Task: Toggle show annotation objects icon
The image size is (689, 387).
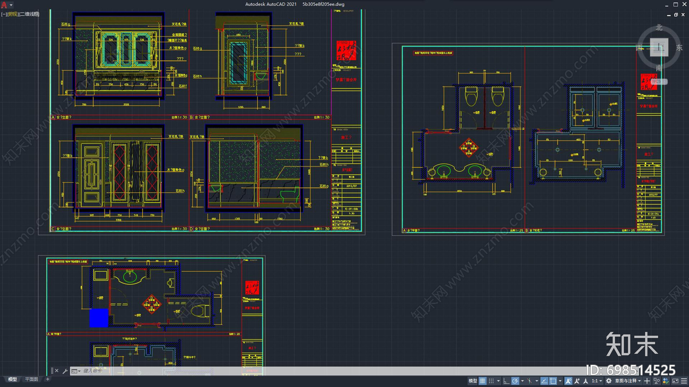Action: click(568, 381)
